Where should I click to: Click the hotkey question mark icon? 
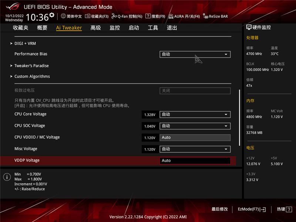289,209
